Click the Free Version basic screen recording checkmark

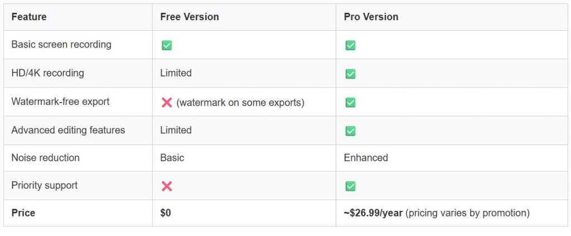166,45
